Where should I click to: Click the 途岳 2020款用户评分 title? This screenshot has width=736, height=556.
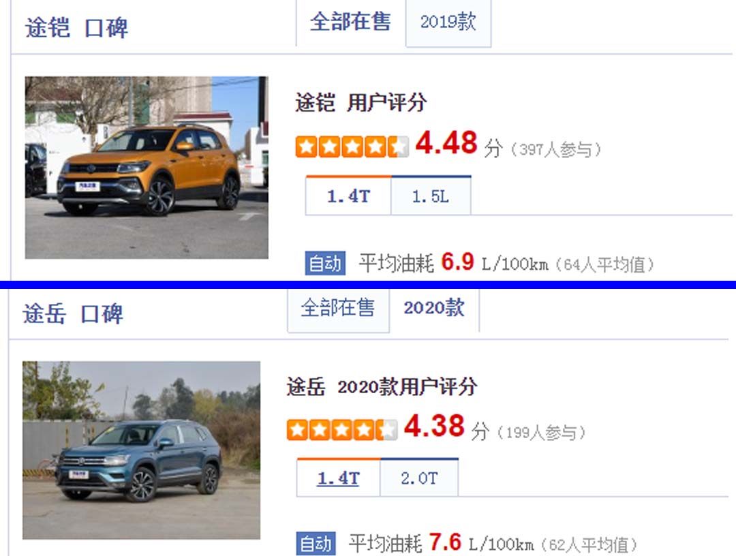coord(382,387)
